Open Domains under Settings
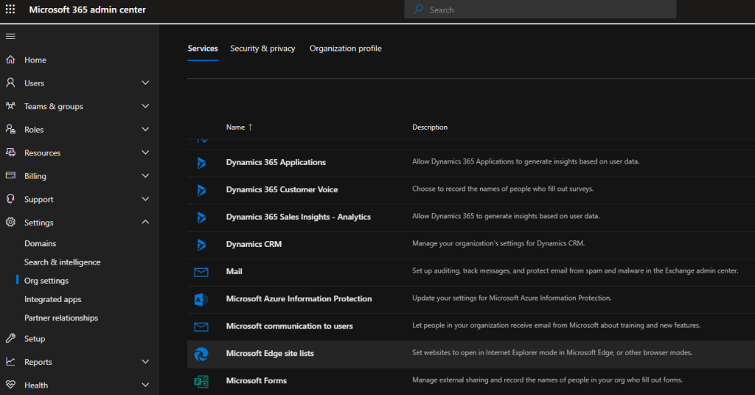755x395 pixels. [40, 243]
